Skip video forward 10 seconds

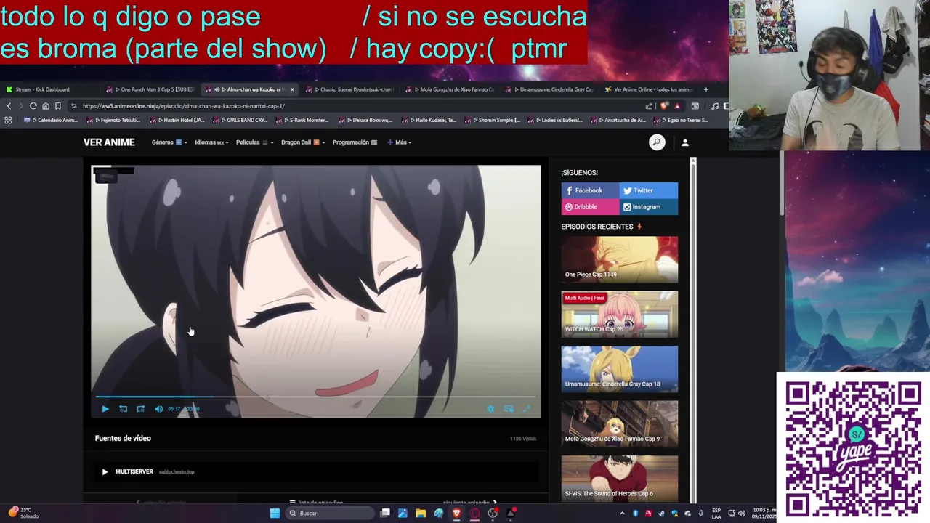[x=141, y=409]
